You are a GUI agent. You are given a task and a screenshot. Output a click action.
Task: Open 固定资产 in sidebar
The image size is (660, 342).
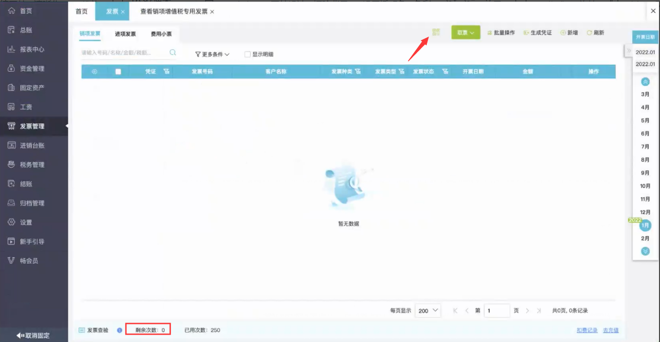tap(34, 88)
